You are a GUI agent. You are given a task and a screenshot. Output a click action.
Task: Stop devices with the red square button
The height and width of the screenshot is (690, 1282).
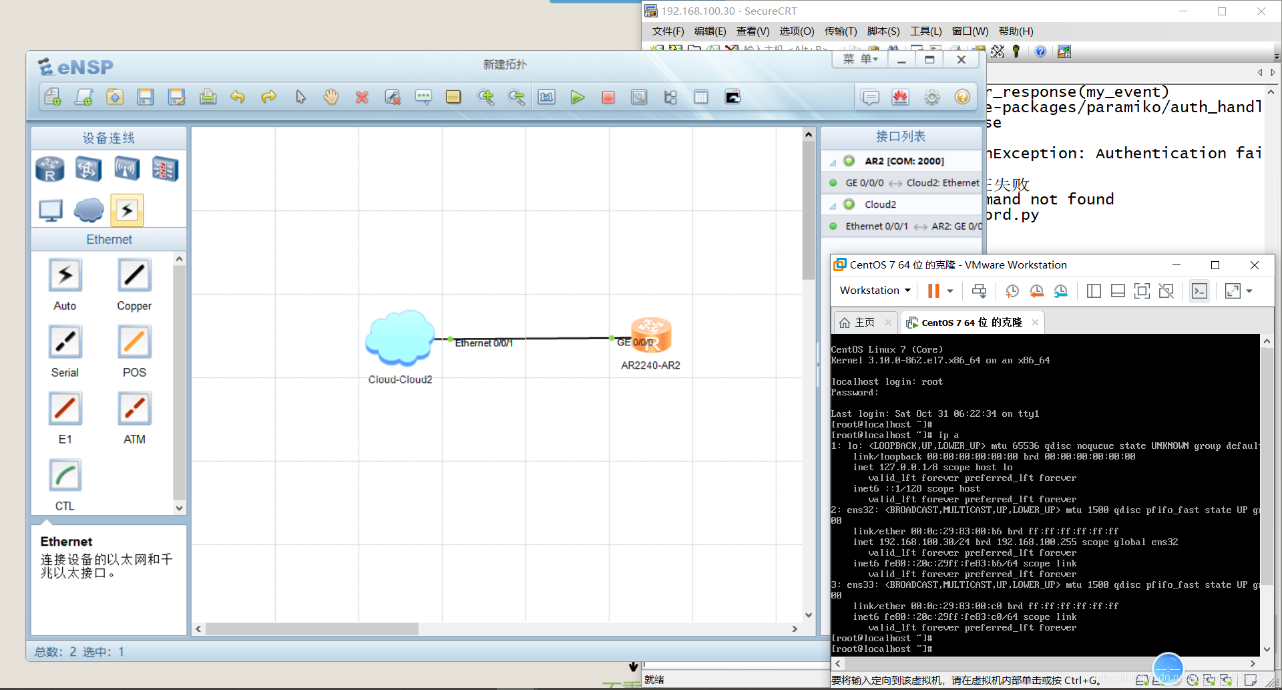608,98
